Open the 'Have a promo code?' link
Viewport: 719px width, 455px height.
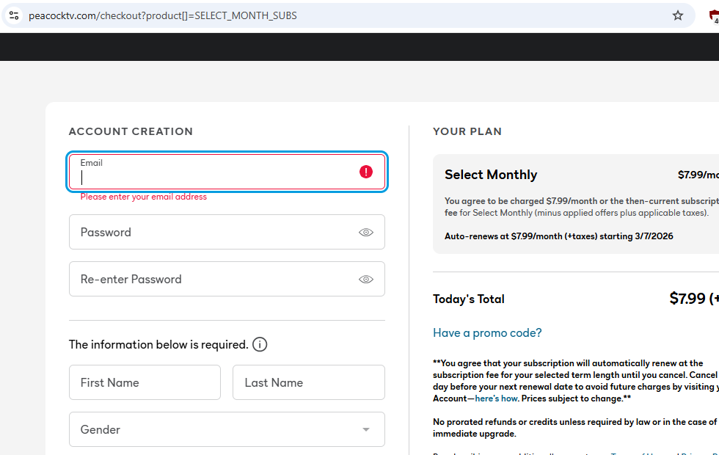[487, 333]
